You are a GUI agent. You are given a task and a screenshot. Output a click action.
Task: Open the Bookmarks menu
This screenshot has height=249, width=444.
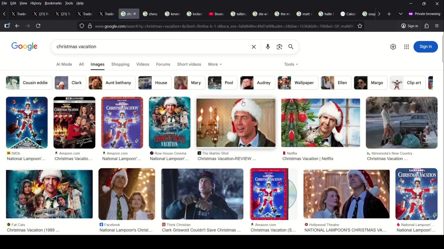pyautogui.click(x=53, y=3)
